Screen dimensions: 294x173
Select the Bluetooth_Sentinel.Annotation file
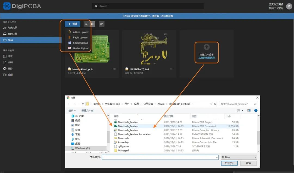(176, 134)
